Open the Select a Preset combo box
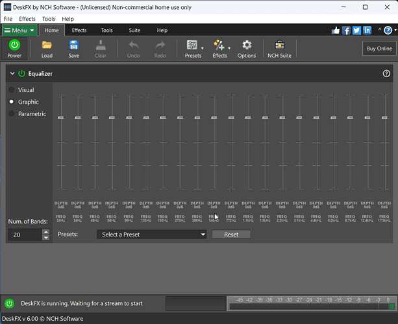This screenshot has width=398, height=324. pos(151,235)
